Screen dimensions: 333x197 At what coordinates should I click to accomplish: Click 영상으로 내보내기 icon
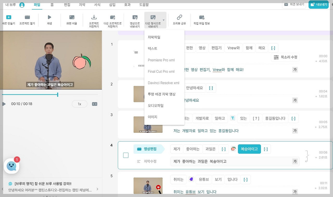[135, 17]
